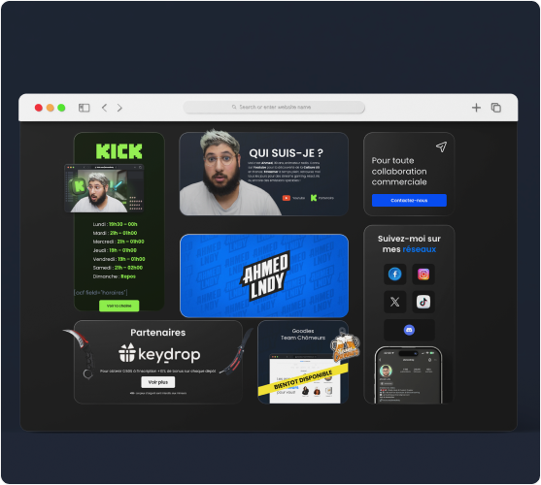Click the sidebar toggle icon in browser toolbar
Screen dimensions: 541x485
84,108
